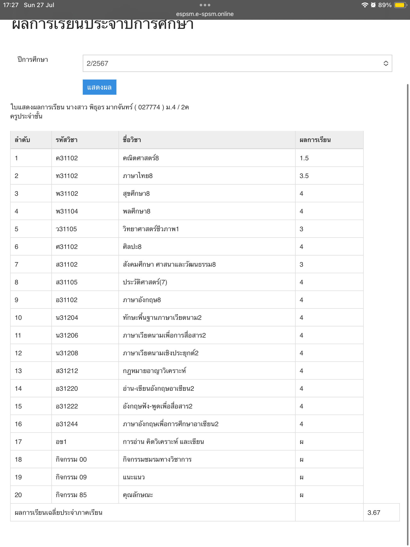Select subject สังคมศึกษา ศาสนาและวัฒนธรรม8
Screen dimensions: 410x547
(x=169, y=264)
